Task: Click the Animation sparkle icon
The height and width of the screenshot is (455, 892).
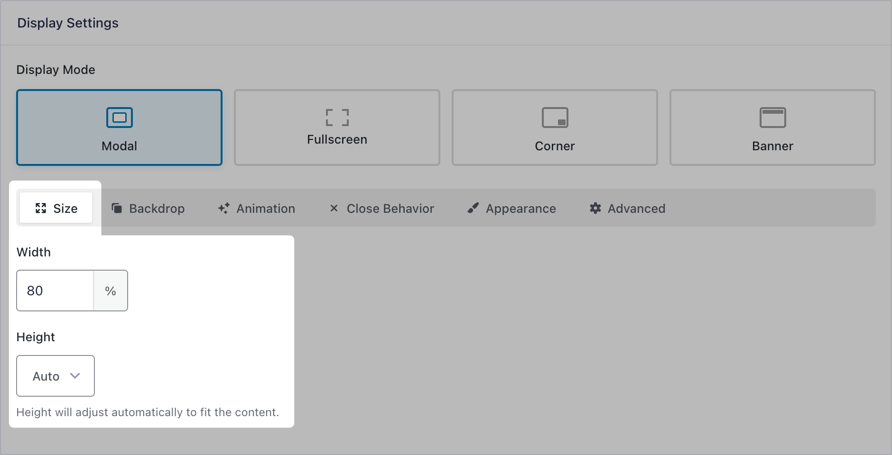Action: [x=223, y=208]
